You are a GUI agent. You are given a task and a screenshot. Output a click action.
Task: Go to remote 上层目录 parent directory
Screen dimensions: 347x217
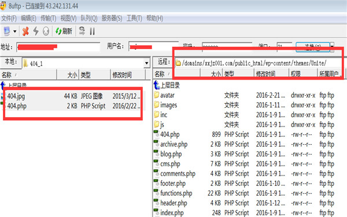pos(170,85)
